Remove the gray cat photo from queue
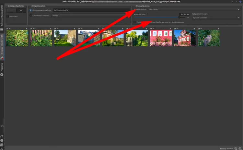The image size is (243, 150). pos(218,29)
